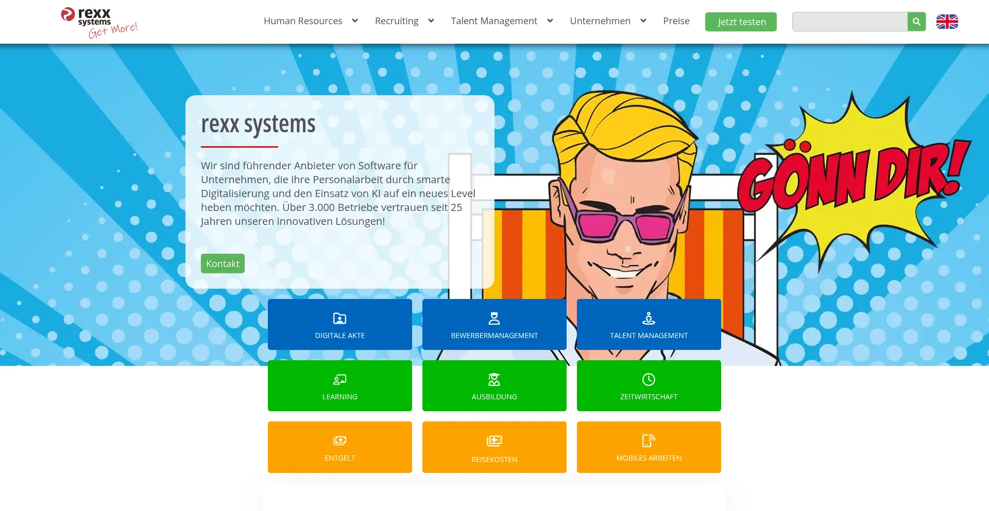989x511 pixels.
Task: Open the ENTGELT tile label
Action: click(x=340, y=458)
